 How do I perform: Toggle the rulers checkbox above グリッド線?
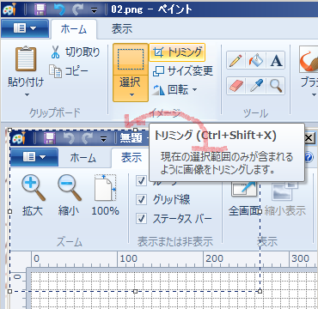[x=141, y=181]
